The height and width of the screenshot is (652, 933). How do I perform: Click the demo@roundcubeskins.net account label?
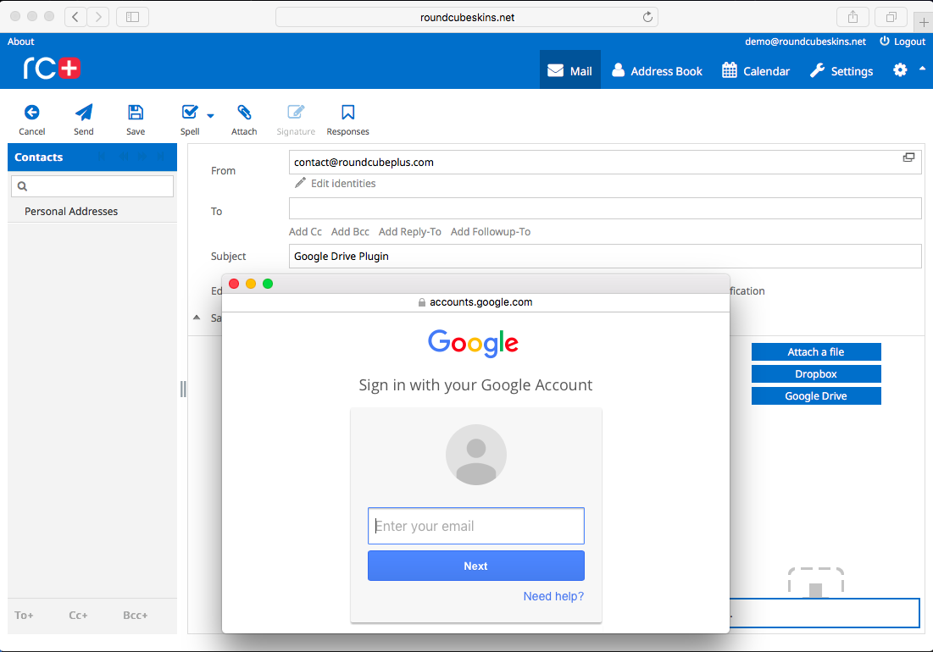click(x=806, y=41)
